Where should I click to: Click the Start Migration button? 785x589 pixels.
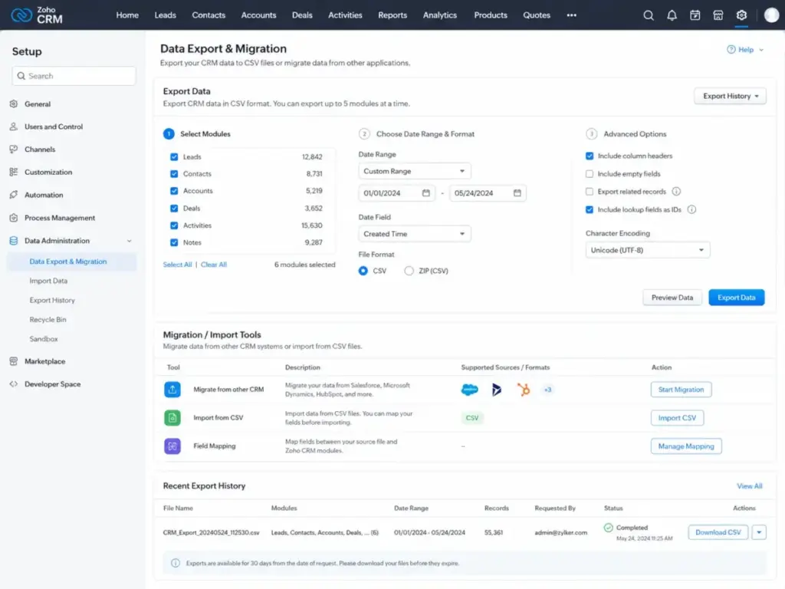(681, 390)
